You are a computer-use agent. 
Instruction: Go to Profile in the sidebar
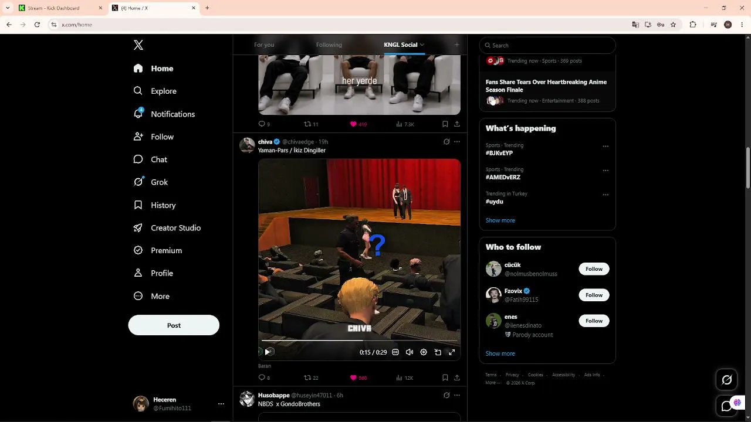[153, 273]
